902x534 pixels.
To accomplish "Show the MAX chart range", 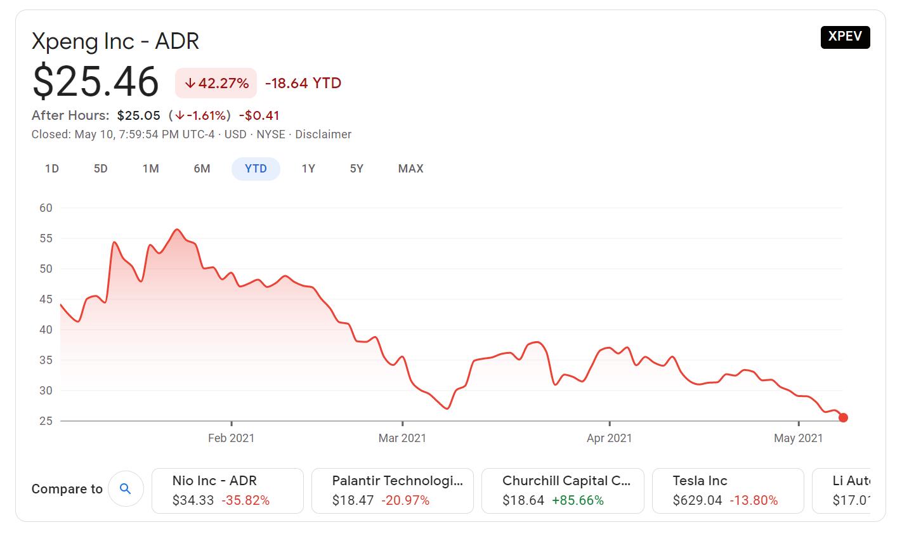I will 410,169.
